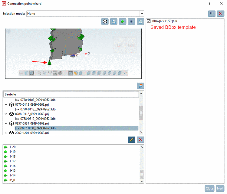Viewport: 227px width, 194px height.
Task: Click the Bauteile column header
Action: pyautogui.click(x=71, y=94)
